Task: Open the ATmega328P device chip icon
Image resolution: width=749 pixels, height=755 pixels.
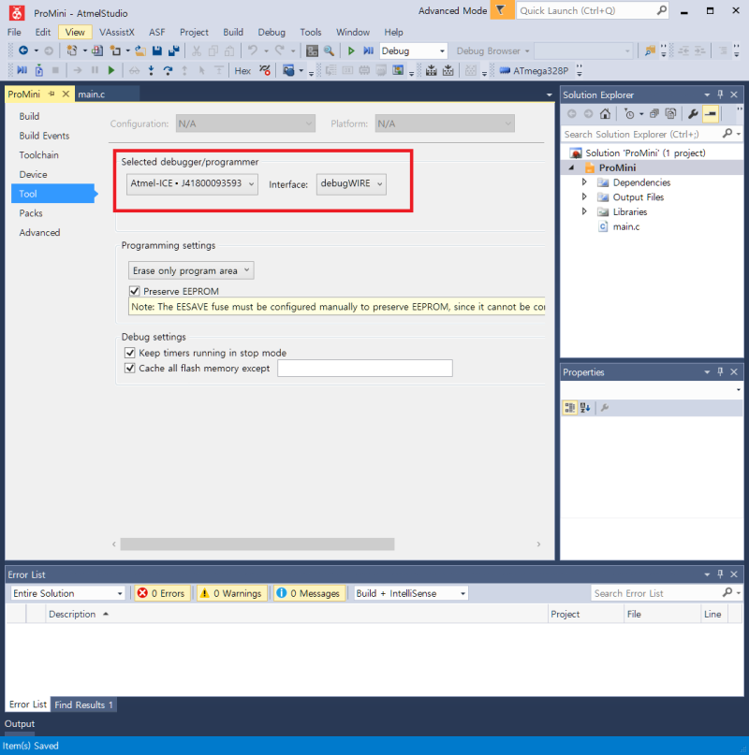Action: point(505,71)
